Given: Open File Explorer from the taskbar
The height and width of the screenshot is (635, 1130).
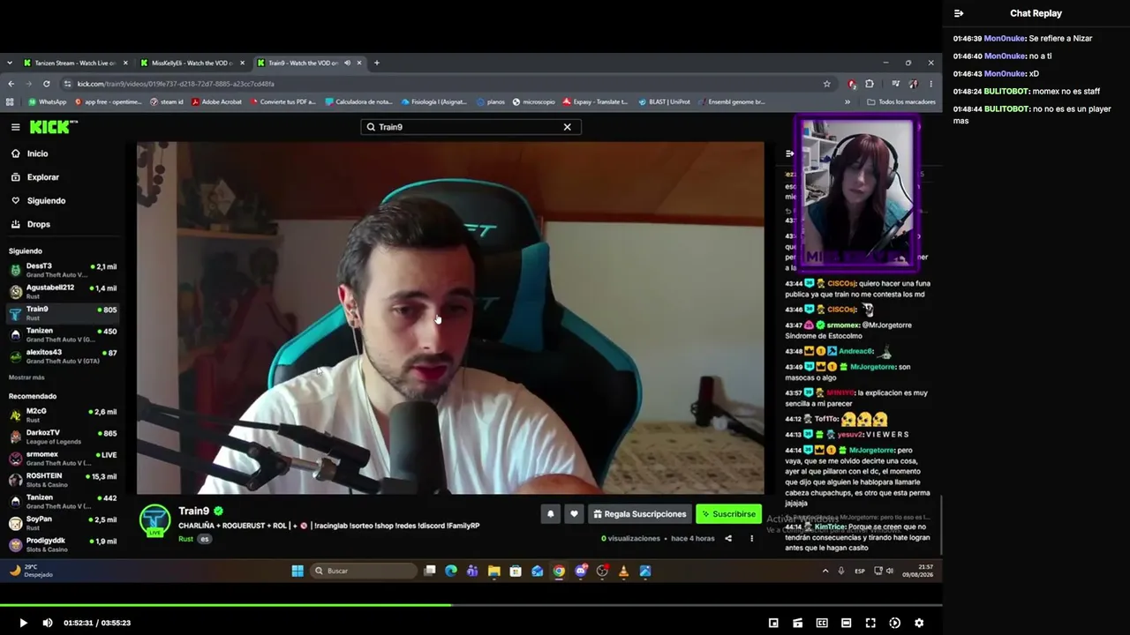Looking at the screenshot, I should (x=493, y=571).
